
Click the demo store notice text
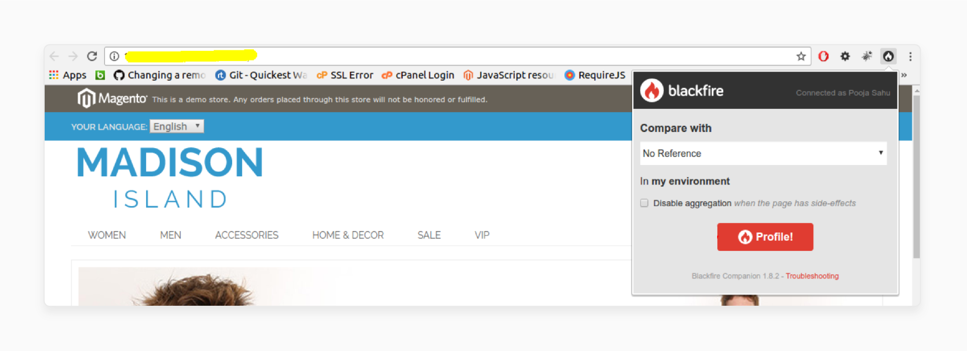[x=319, y=100]
